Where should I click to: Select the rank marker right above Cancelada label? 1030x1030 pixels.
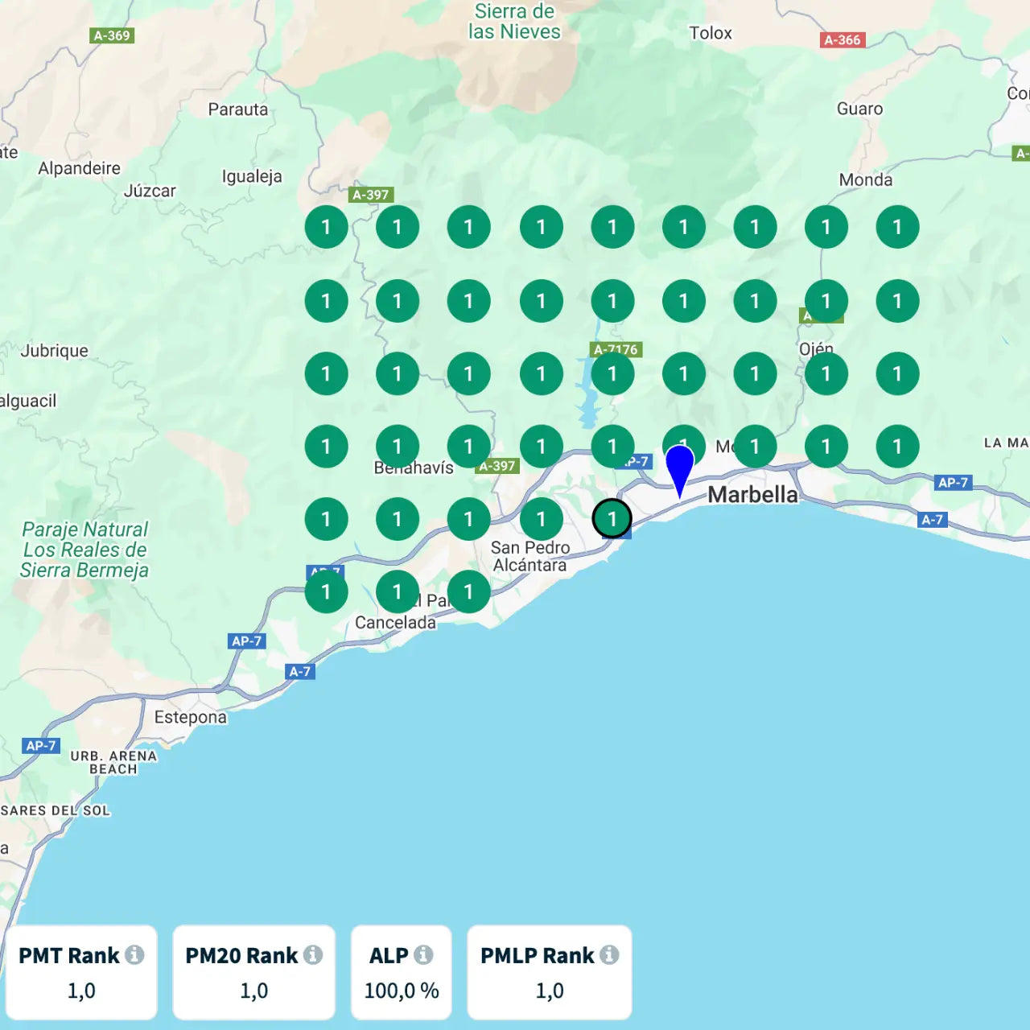click(x=398, y=592)
